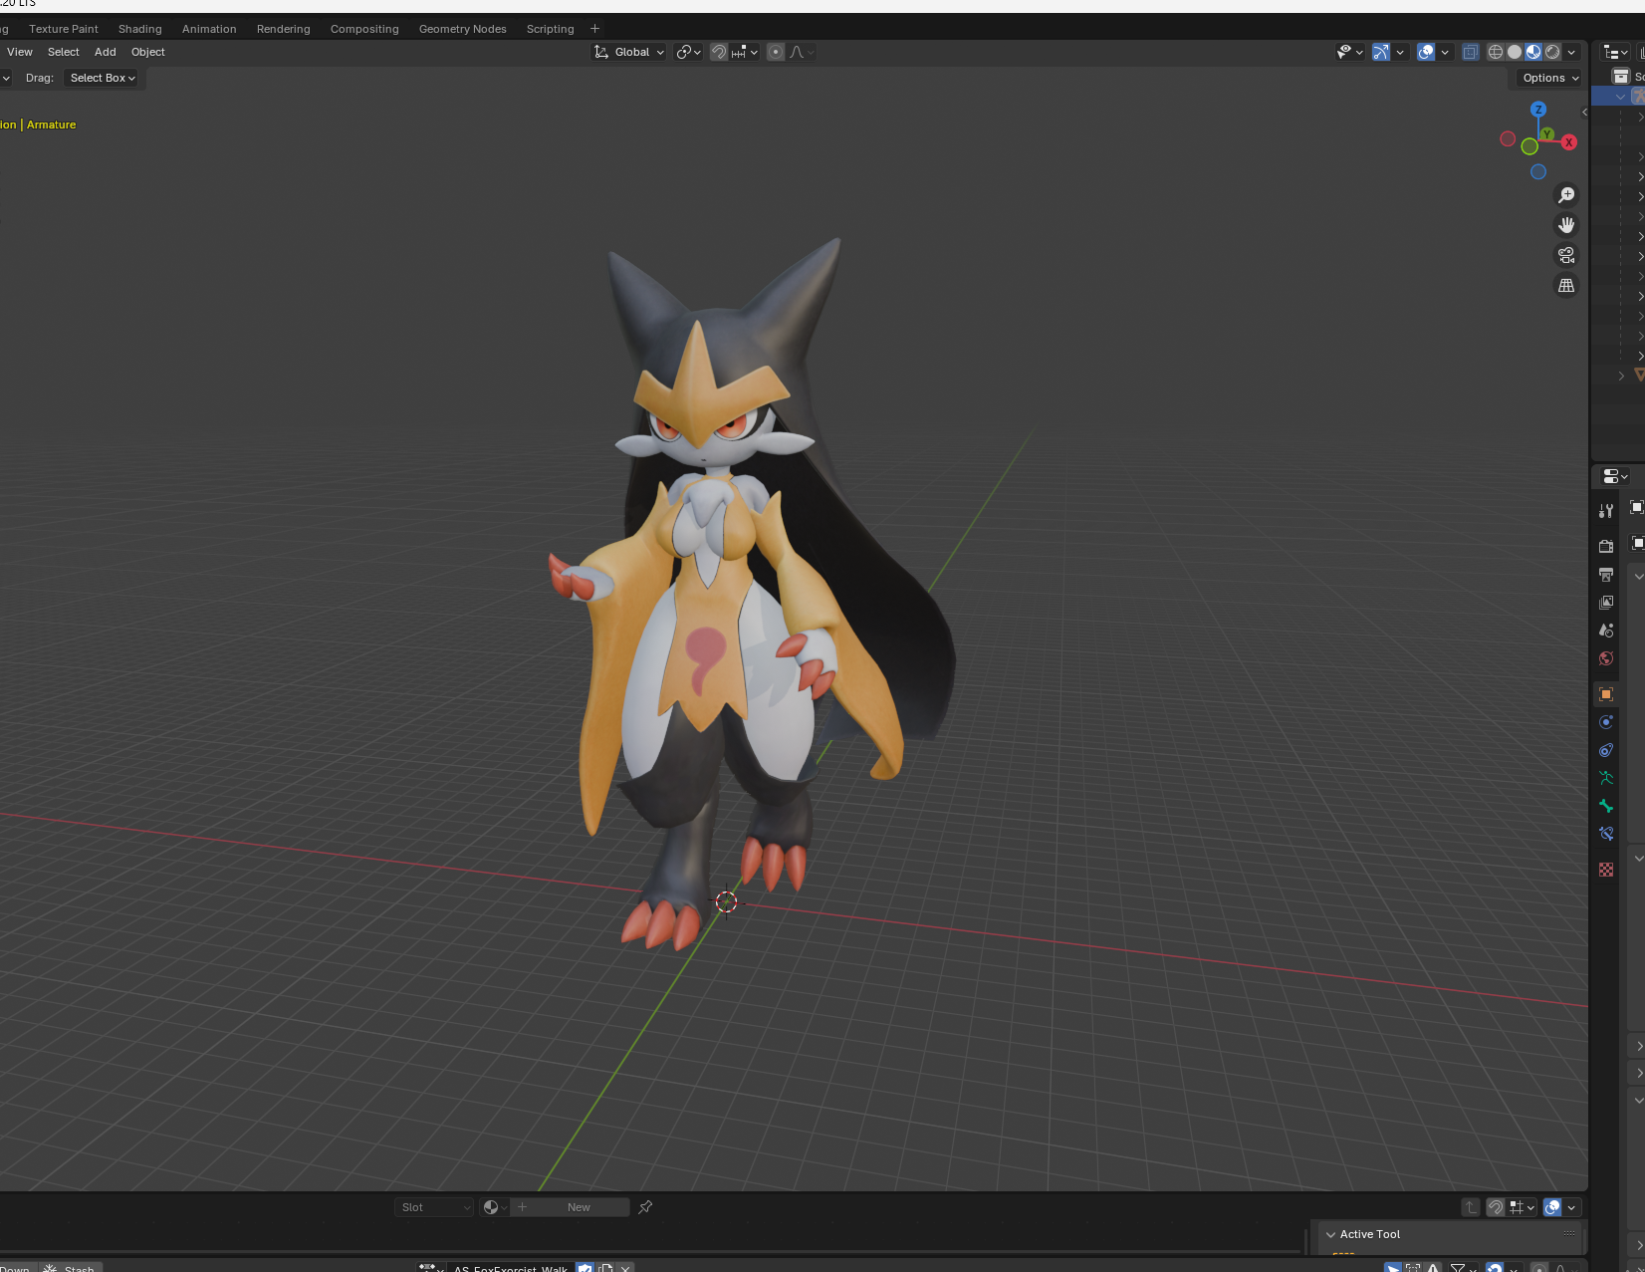Toggle the camera view icon

[1566, 255]
